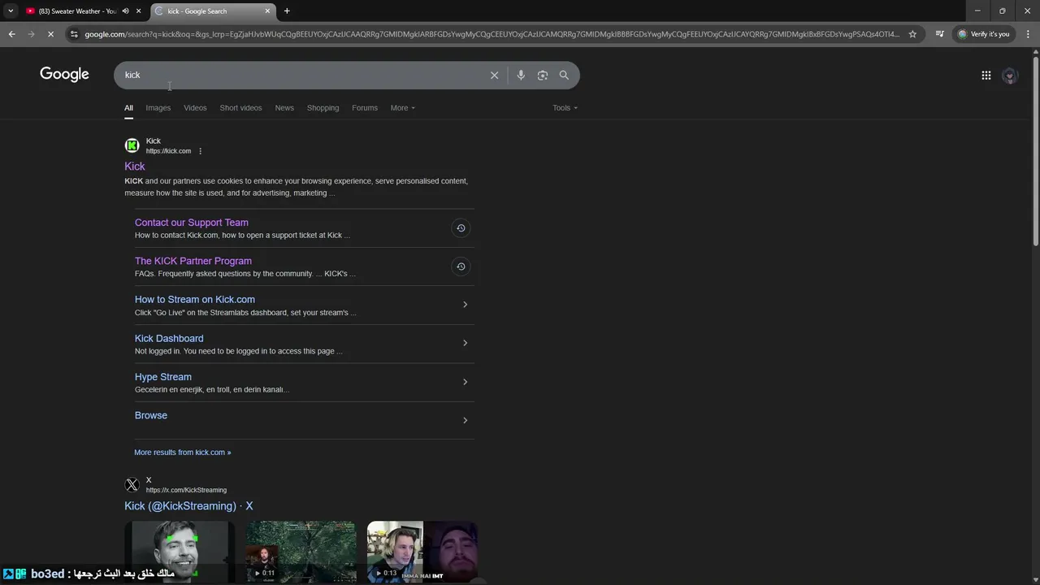Select the All results tab
The width and height of the screenshot is (1040, 585).
point(128,108)
